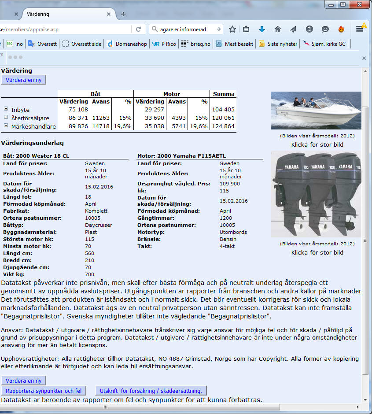Image resolution: width=372 pixels, height=414 pixels.
Task: Open a new browser tab
Action: pos(123,14)
